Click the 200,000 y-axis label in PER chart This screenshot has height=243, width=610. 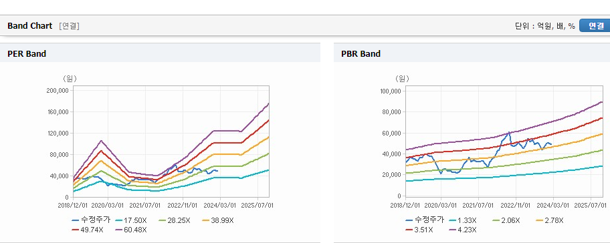pos(58,90)
